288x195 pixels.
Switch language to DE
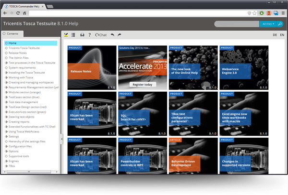point(275,35)
